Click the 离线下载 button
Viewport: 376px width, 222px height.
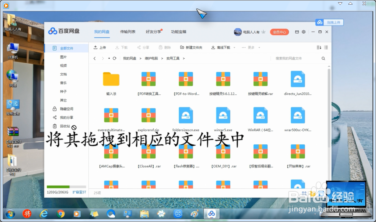pos(220,47)
